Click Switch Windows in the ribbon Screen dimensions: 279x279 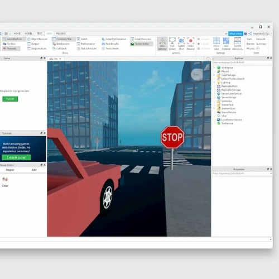click(x=238, y=44)
